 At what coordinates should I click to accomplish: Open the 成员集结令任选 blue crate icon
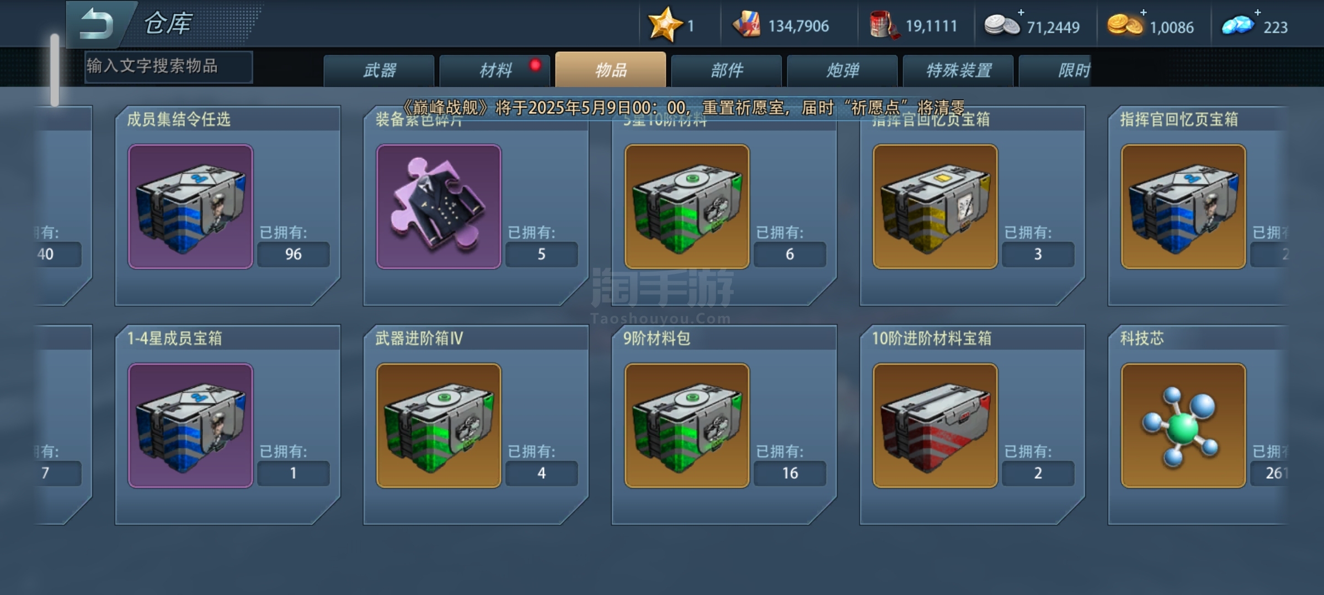click(x=190, y=207)
